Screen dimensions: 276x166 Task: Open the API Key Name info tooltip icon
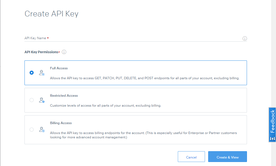[x=245, y=38]
